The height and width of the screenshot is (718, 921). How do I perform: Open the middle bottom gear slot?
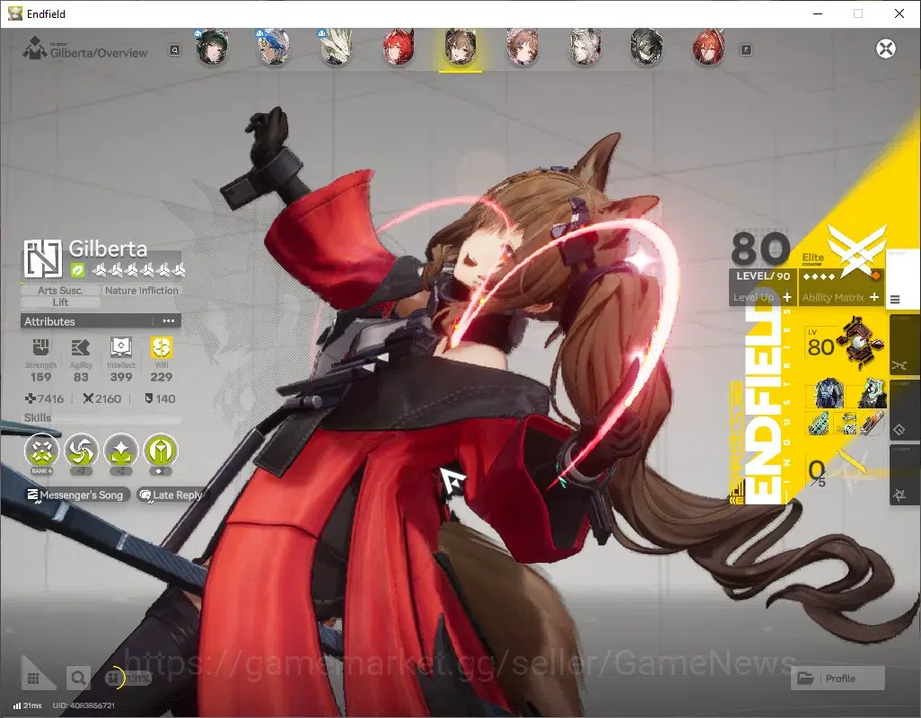coord(846,424)
